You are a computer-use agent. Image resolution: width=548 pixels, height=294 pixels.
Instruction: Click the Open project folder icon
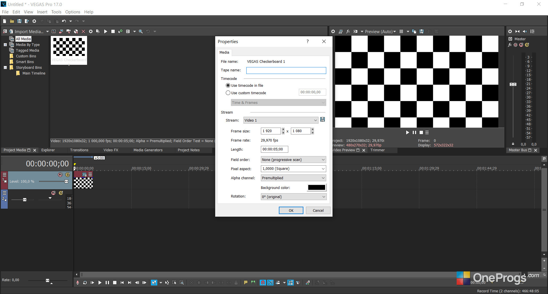click(12, 21)
